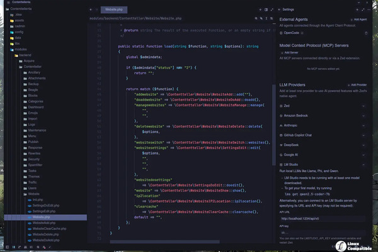
Task: Open the git panel icon in status bar
Action: tap(20, 247)
